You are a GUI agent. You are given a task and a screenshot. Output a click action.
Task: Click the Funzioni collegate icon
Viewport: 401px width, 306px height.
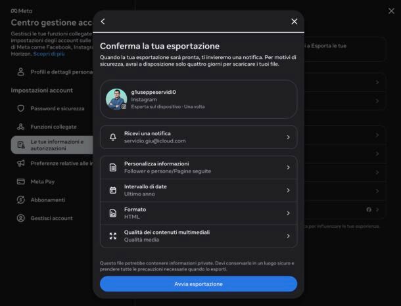coord(21,127)
